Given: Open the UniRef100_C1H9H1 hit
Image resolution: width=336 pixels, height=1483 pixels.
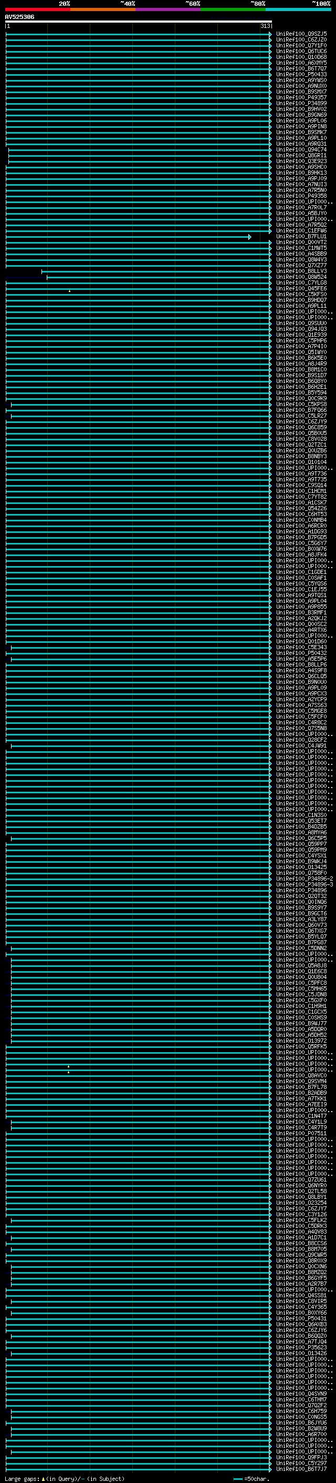Looking at the screenshot, I should click(301, 1006).
